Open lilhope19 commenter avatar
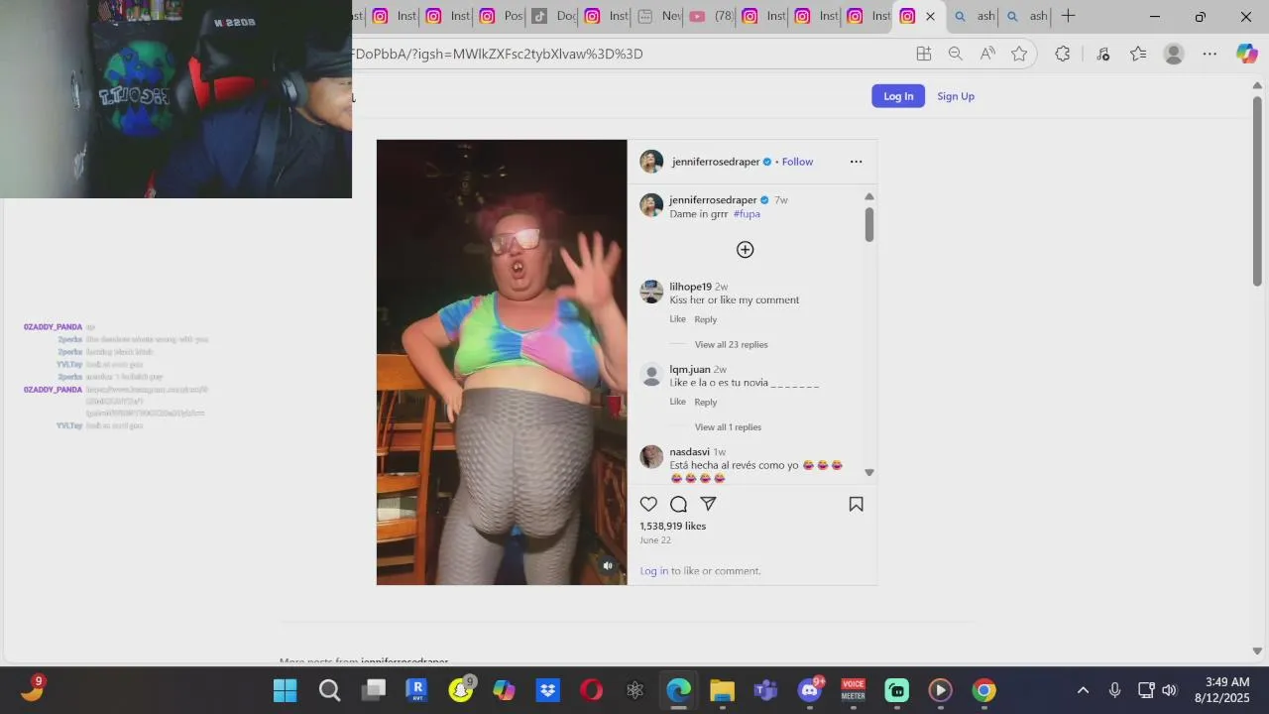This screenshot has width=1269, height=714. point(651,292)
